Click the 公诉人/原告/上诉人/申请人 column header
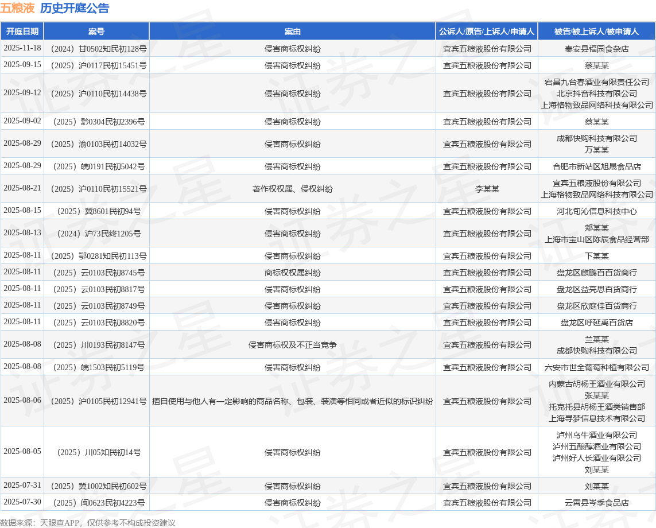Viewport: 656px width, 528px height. point(487,32)
